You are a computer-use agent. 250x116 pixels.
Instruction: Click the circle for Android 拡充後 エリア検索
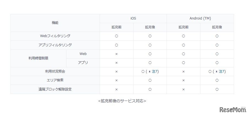(217, 80)
